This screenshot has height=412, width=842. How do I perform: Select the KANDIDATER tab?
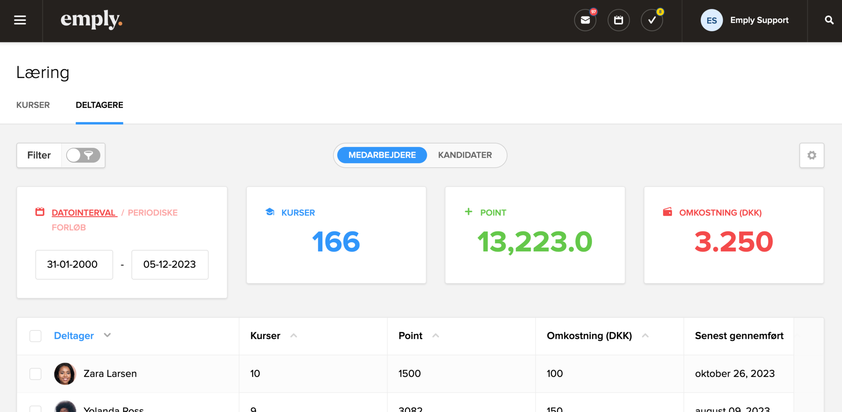[x=465, y=155]
